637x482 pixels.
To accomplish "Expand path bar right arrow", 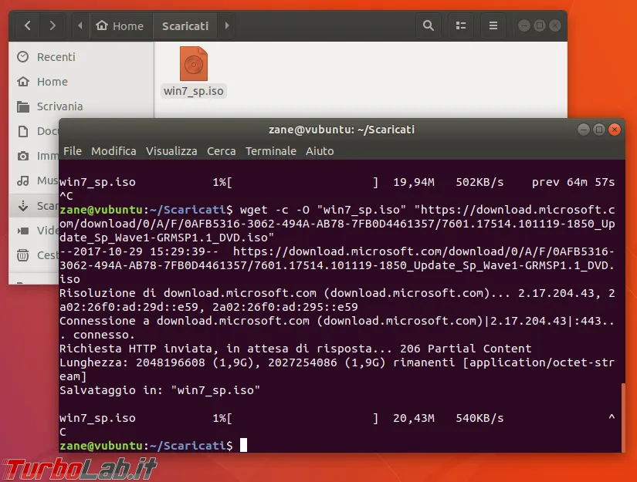I will pos(227,26).
